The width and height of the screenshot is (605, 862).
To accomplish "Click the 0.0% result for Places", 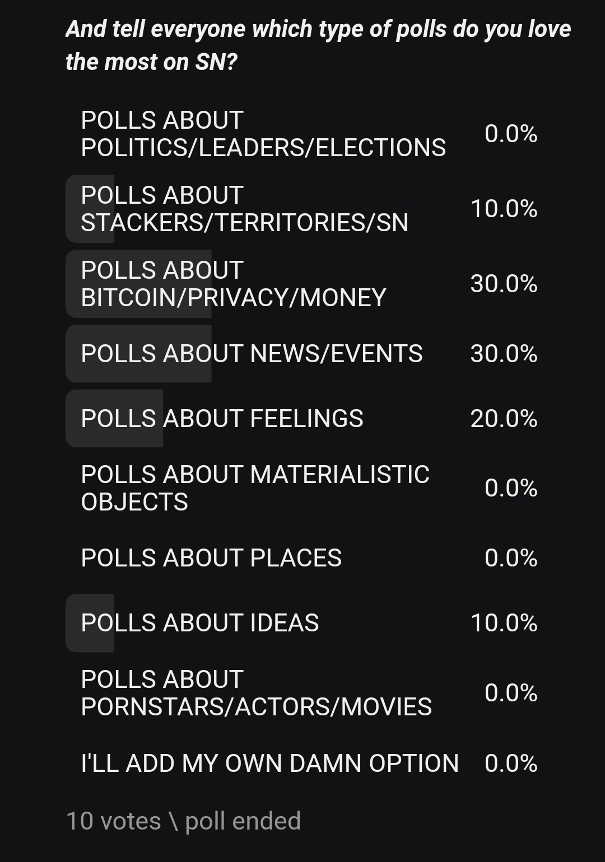I will click(510, 558).
